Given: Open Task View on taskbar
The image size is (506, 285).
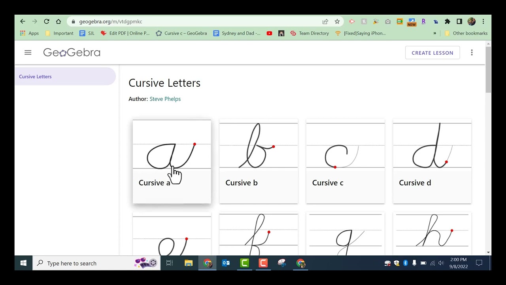Looking at the screenshot, I should (x=170, y=263).
